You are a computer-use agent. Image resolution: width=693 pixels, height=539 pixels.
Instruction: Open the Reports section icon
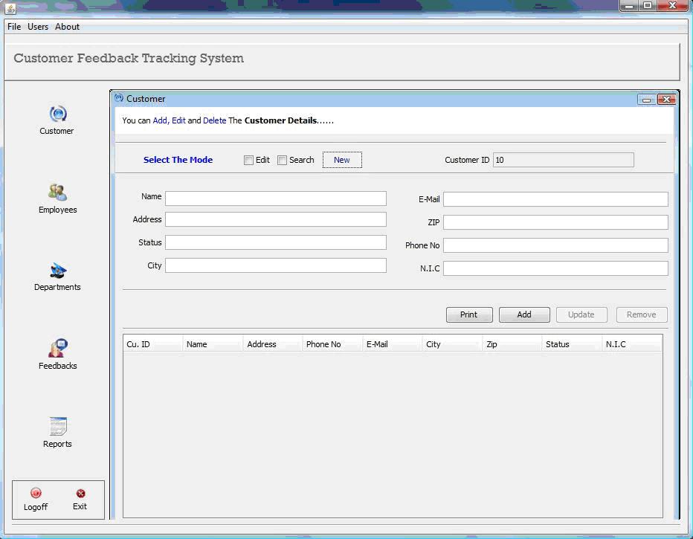click(58, 426)
